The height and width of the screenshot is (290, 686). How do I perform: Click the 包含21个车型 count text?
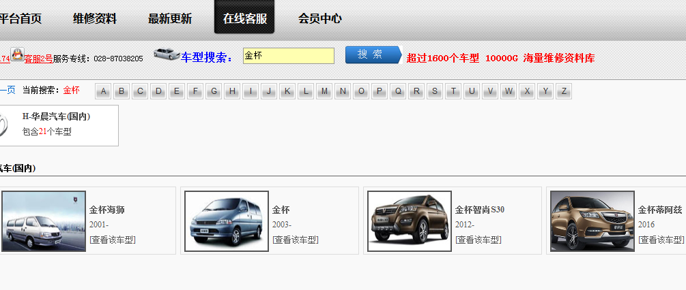tap(47, 131)
